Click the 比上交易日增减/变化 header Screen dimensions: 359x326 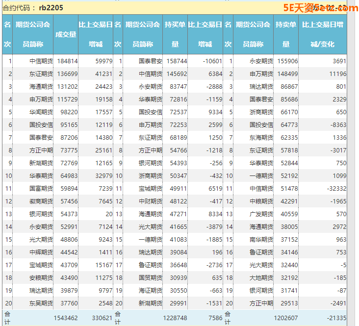tap(322, 34)
